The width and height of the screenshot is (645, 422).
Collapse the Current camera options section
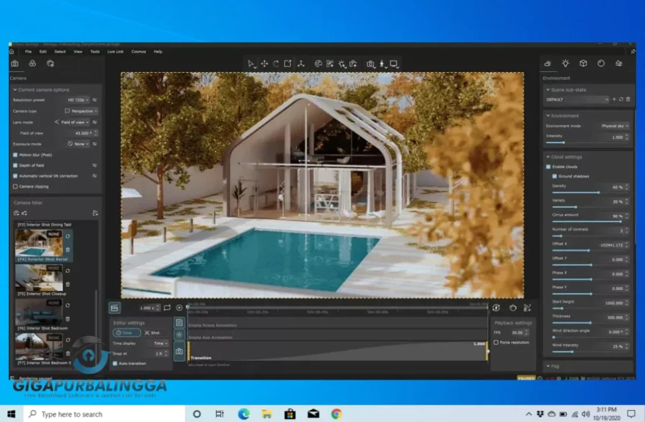click(x=14, y=90)
